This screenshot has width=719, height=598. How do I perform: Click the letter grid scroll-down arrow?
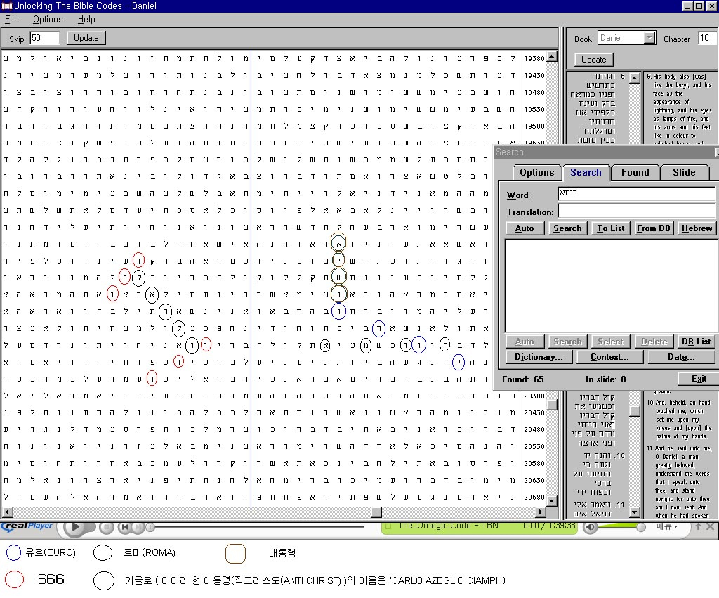tap(552, 501)
